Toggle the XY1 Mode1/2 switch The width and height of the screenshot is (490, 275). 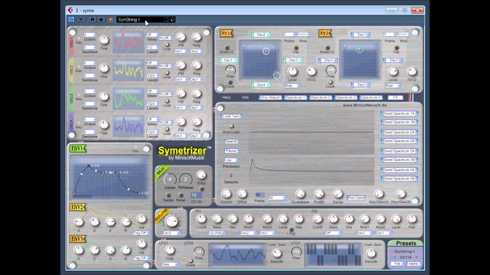226,48
